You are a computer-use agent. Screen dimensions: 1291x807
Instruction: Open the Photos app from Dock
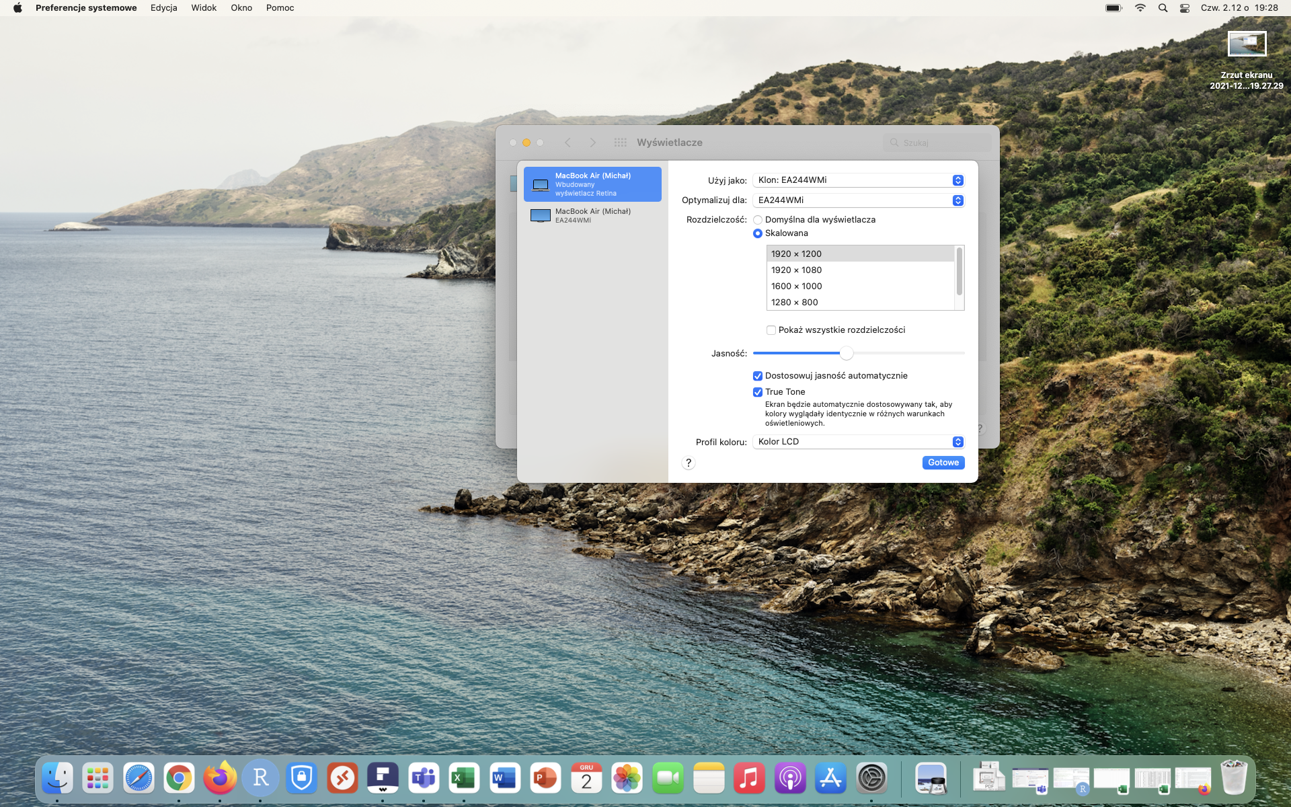627,779
